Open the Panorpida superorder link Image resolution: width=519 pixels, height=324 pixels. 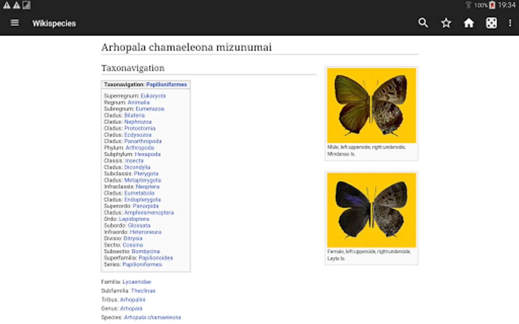coord(146,206)
